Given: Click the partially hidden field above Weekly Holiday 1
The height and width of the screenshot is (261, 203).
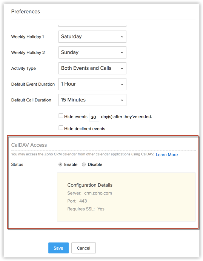Looking at the screenshot, I should click(92, 26).
